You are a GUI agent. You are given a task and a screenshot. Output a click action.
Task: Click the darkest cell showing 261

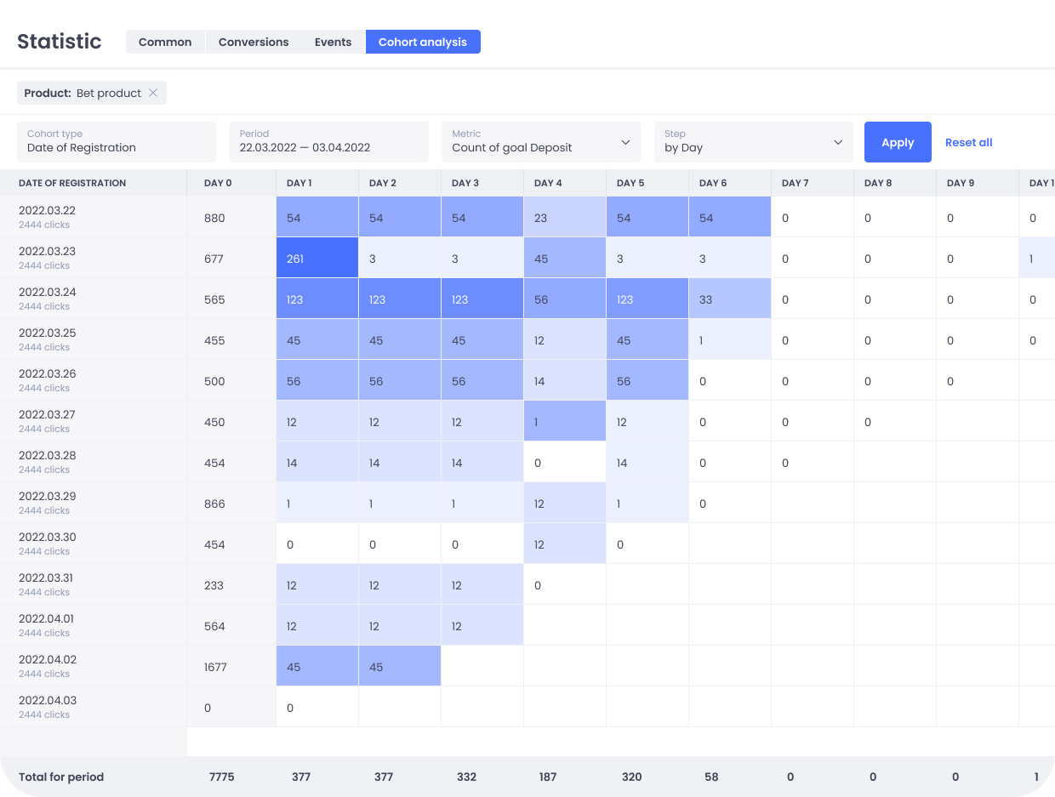316,258
